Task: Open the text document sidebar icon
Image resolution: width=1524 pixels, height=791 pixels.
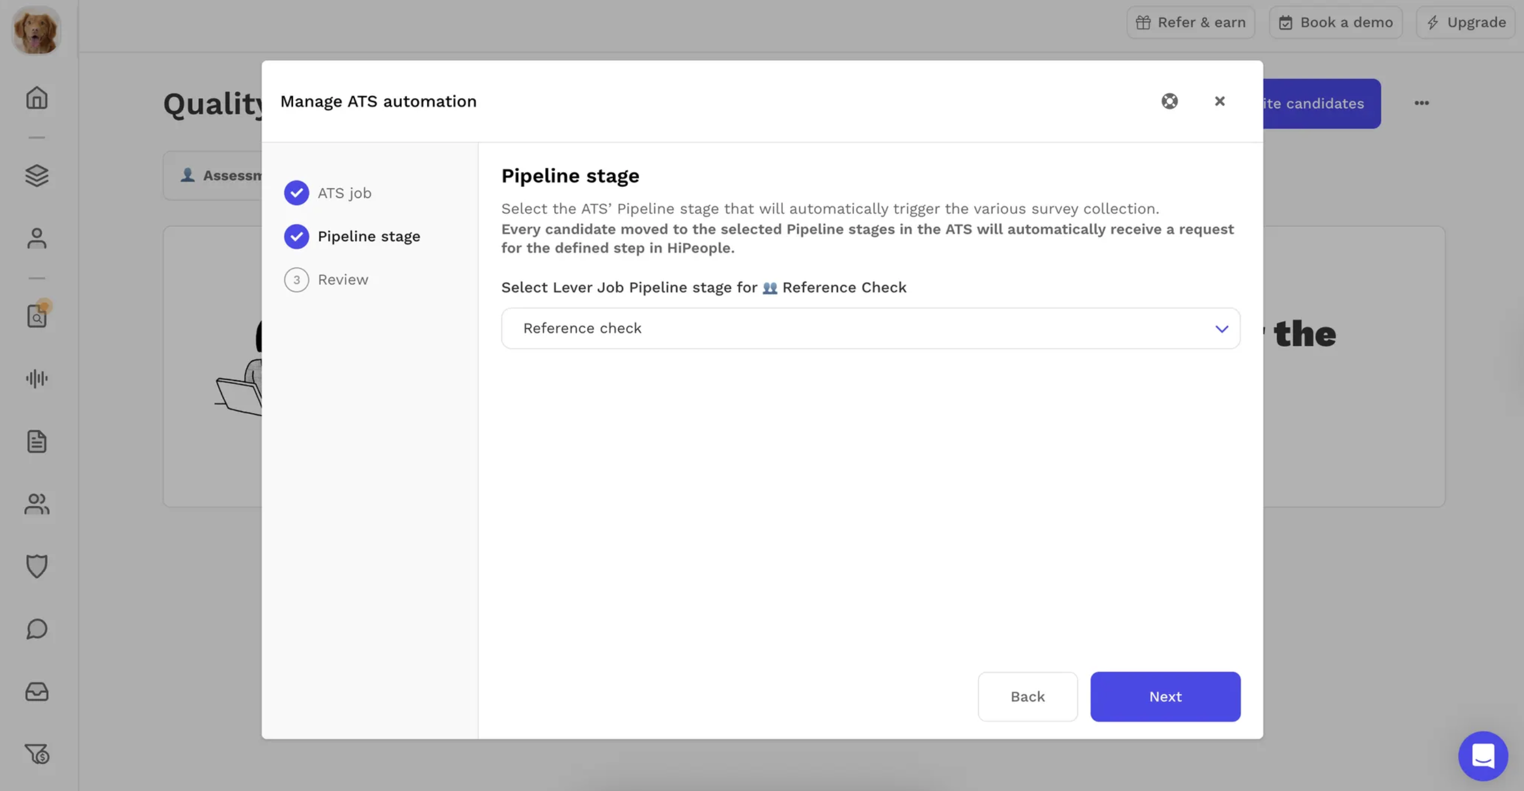Action: pos(37,441)
